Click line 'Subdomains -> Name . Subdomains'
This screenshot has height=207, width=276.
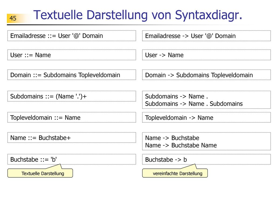194,104
